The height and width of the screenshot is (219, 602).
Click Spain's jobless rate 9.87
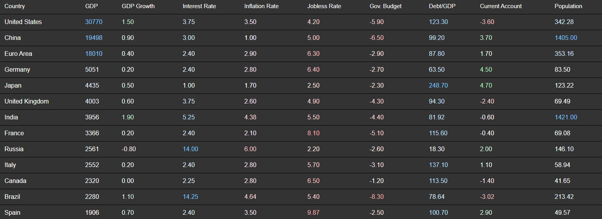coord(313,213)
